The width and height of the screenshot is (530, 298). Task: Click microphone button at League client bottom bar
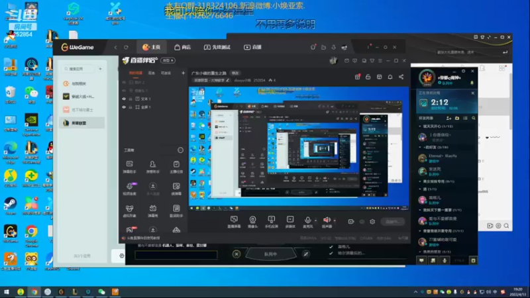point(445,260)
